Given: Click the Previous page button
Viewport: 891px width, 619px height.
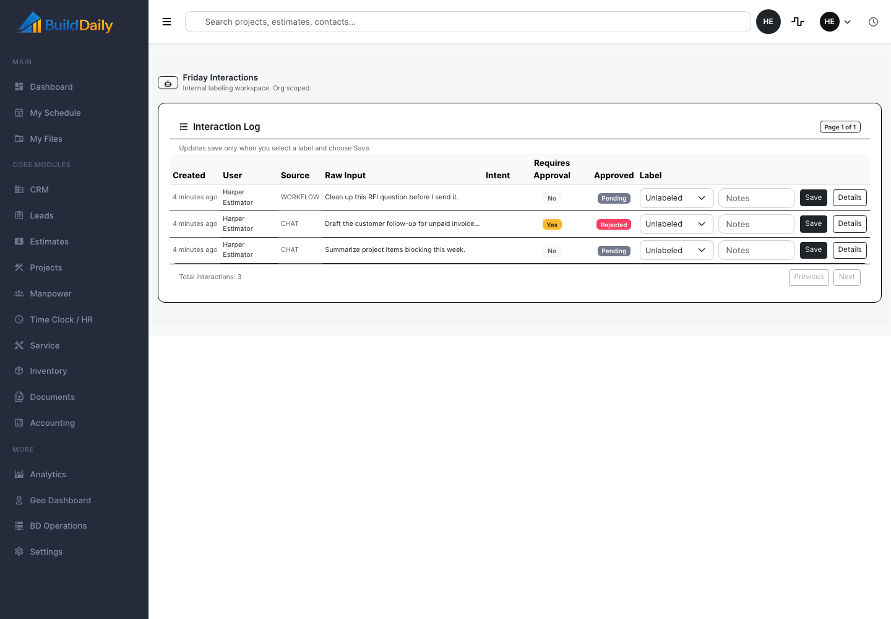Looking at the screenshot, I should pos(809,277).
